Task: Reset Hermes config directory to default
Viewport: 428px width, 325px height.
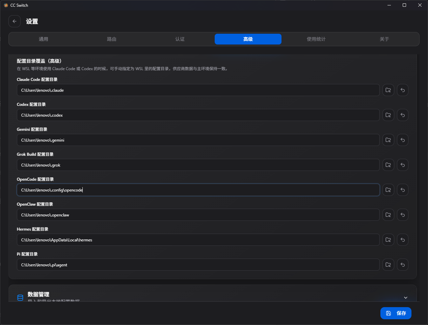Action: (403, 240)
